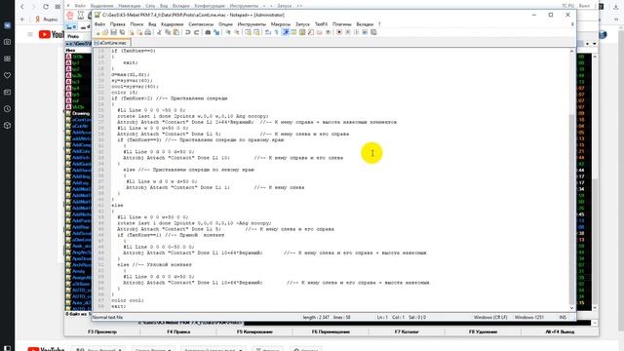Image resolution: width=624 pixels, height=351 pixels.
Task: Open the TextFX menu in Notepad++
Action: [x=321, y=24]
